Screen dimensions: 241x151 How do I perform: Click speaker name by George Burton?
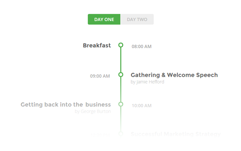click(93, 111)
